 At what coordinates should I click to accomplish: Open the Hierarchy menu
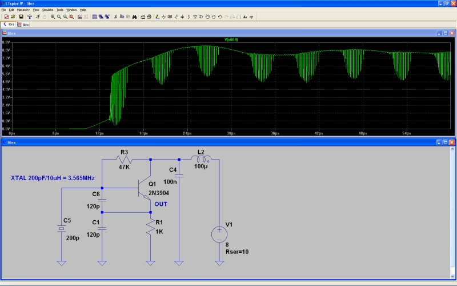point(23,10)
